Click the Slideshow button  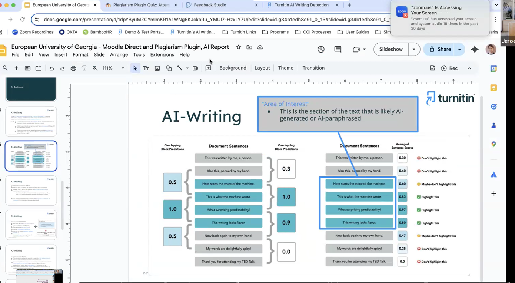click(391, 49)
